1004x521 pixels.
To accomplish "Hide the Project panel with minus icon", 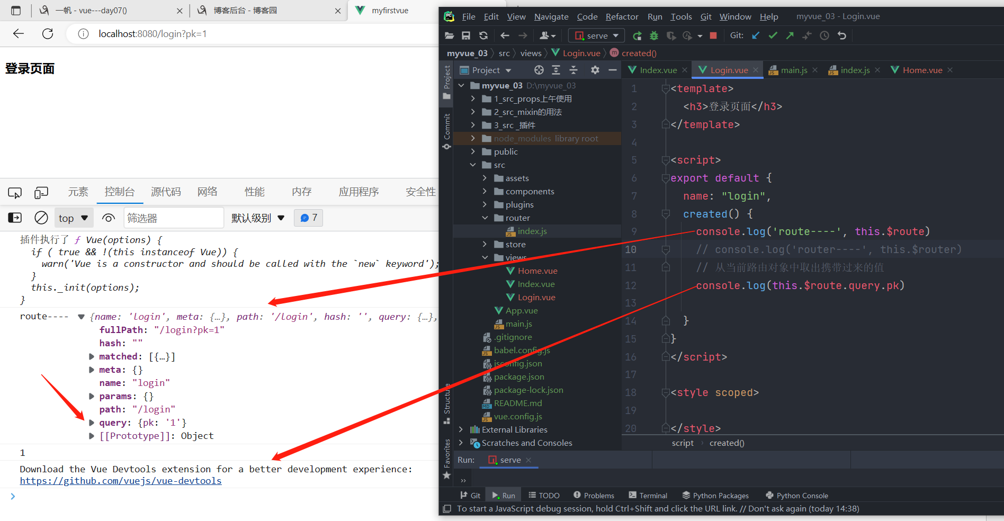I will 613,70.
